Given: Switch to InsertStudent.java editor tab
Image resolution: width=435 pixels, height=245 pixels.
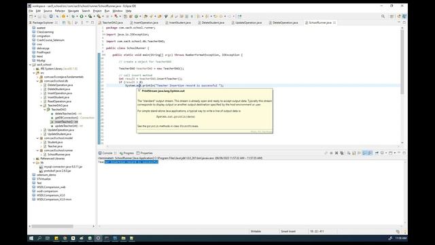Looking at the screenshot, I should [179, 22].
